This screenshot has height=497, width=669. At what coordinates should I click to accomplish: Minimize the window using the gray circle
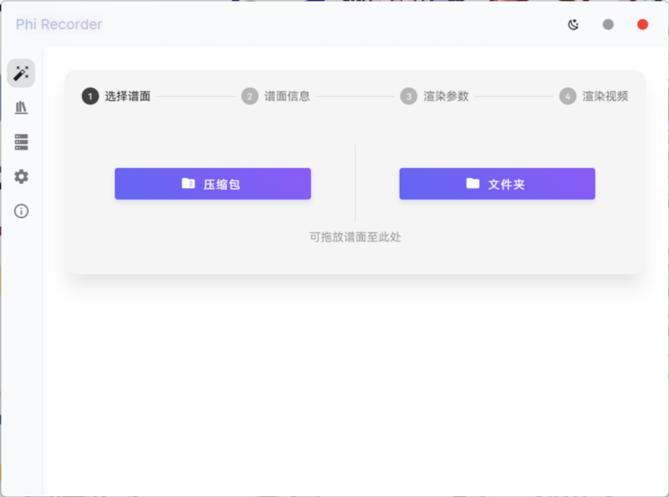coord(608,24)
